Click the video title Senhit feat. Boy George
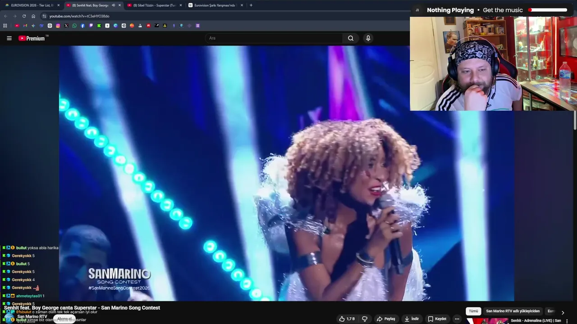This screenshot has height=324, width=577. pyautogui.click(x=82, y=308)
